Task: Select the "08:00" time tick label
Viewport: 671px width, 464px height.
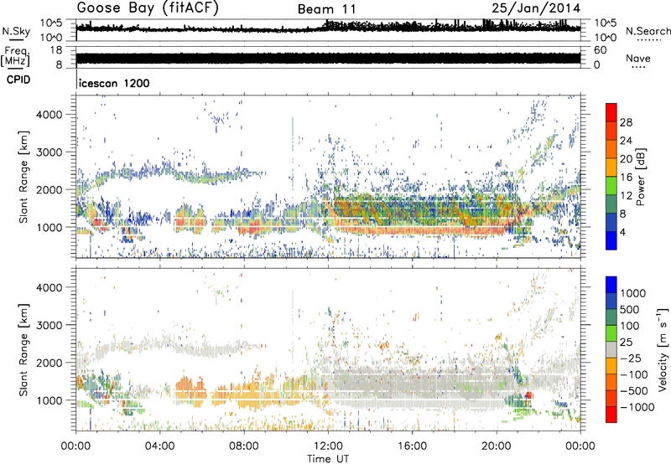Action: [x=244, y=446]
